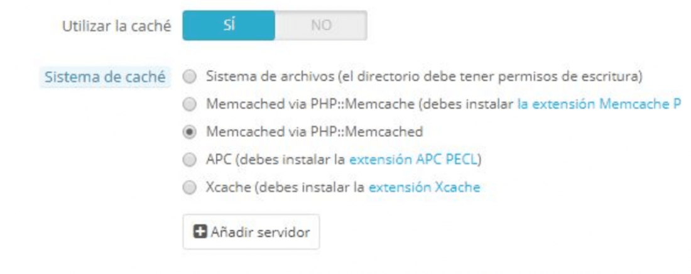Click the 'Xcache (debes instalar la' option text
The image size is (691, 274).
click(285, 187)
